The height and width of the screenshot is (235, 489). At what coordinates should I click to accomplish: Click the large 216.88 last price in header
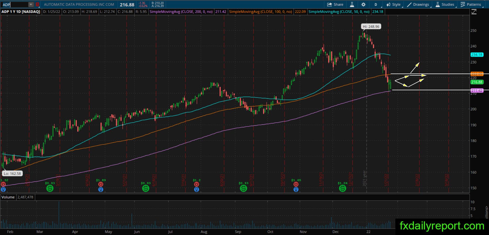pos(127,5)
